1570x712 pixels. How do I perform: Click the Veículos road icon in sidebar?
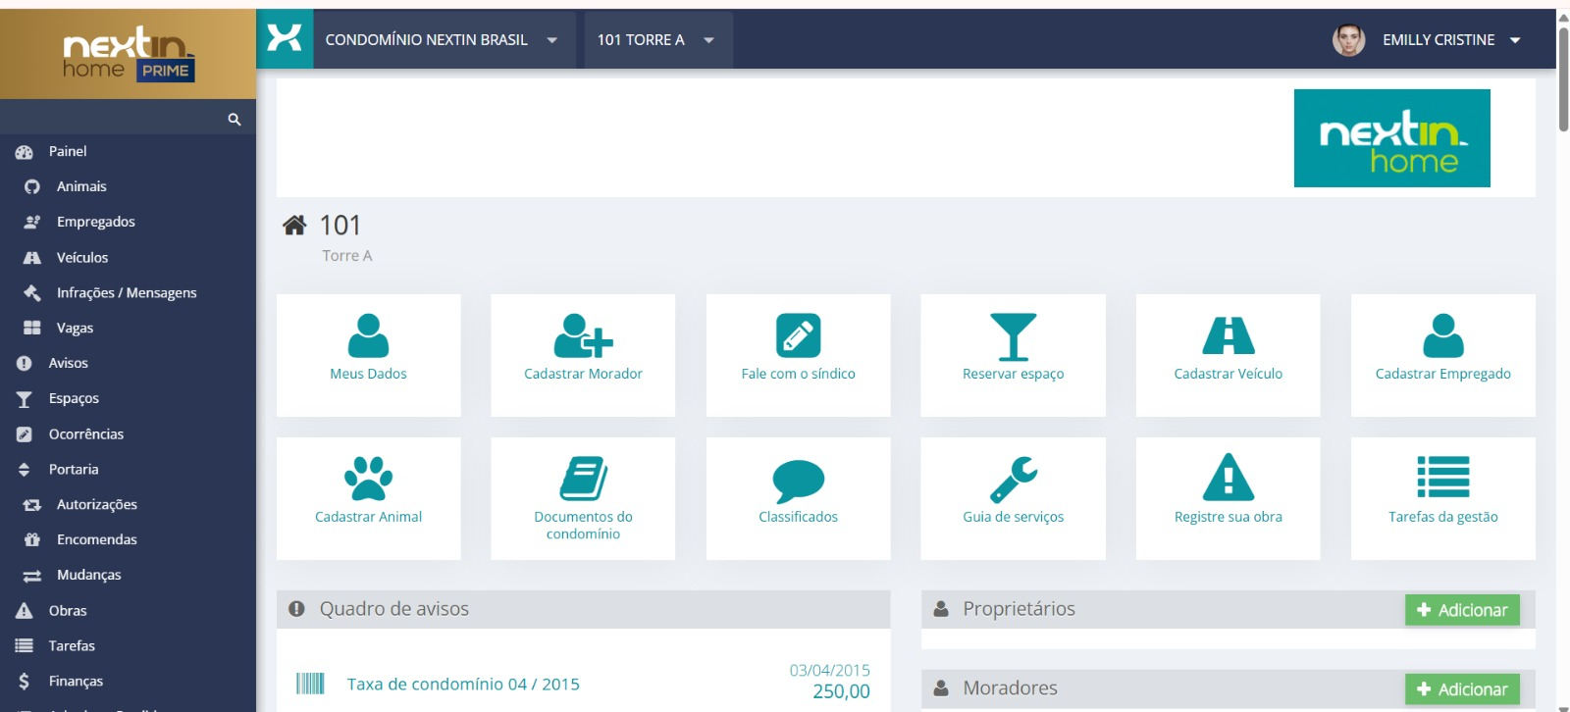coord(32,258)
